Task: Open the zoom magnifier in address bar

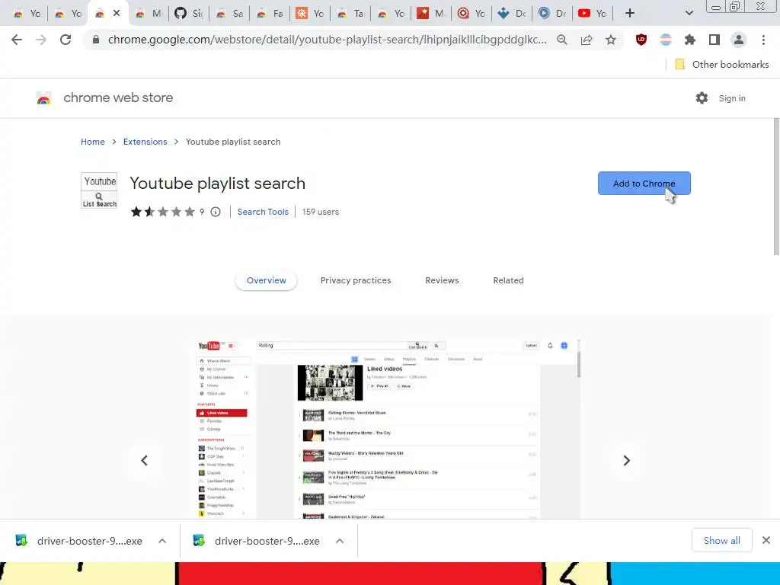Action: tap(562, 40)
